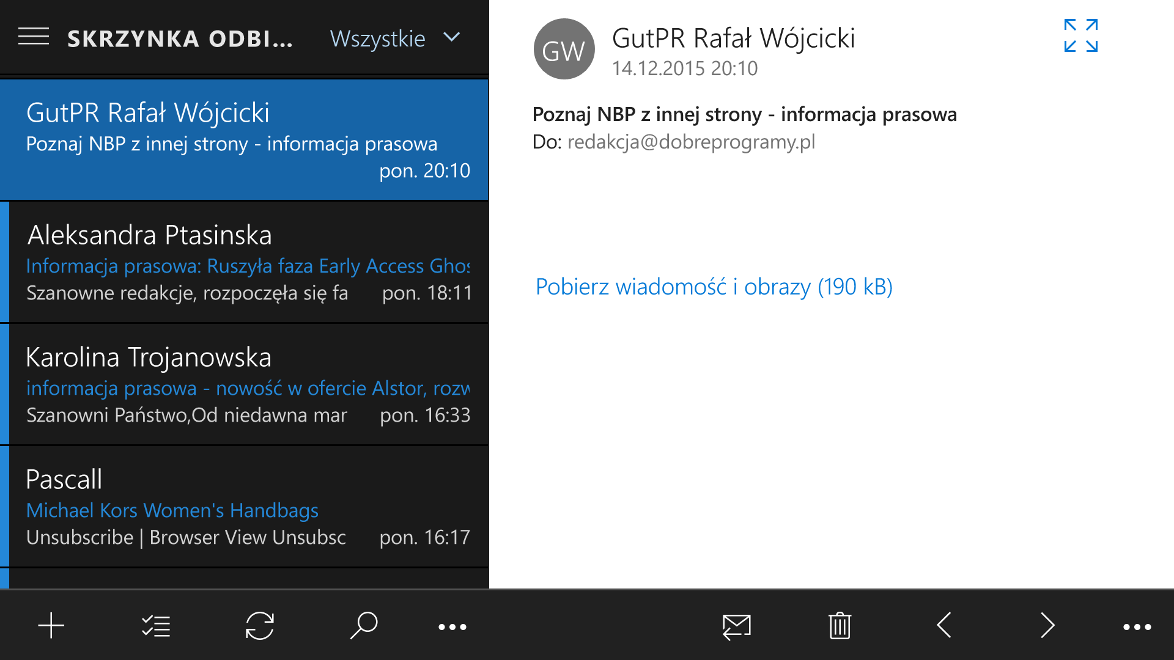Open left pane more options ellipsis
The height and width of the screenshot is (660, 1174).
click(452, 627)
